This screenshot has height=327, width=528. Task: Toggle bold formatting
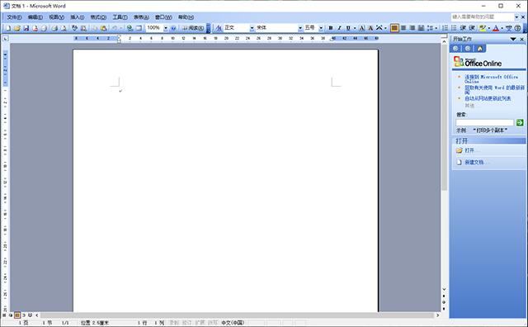[330, 28]
